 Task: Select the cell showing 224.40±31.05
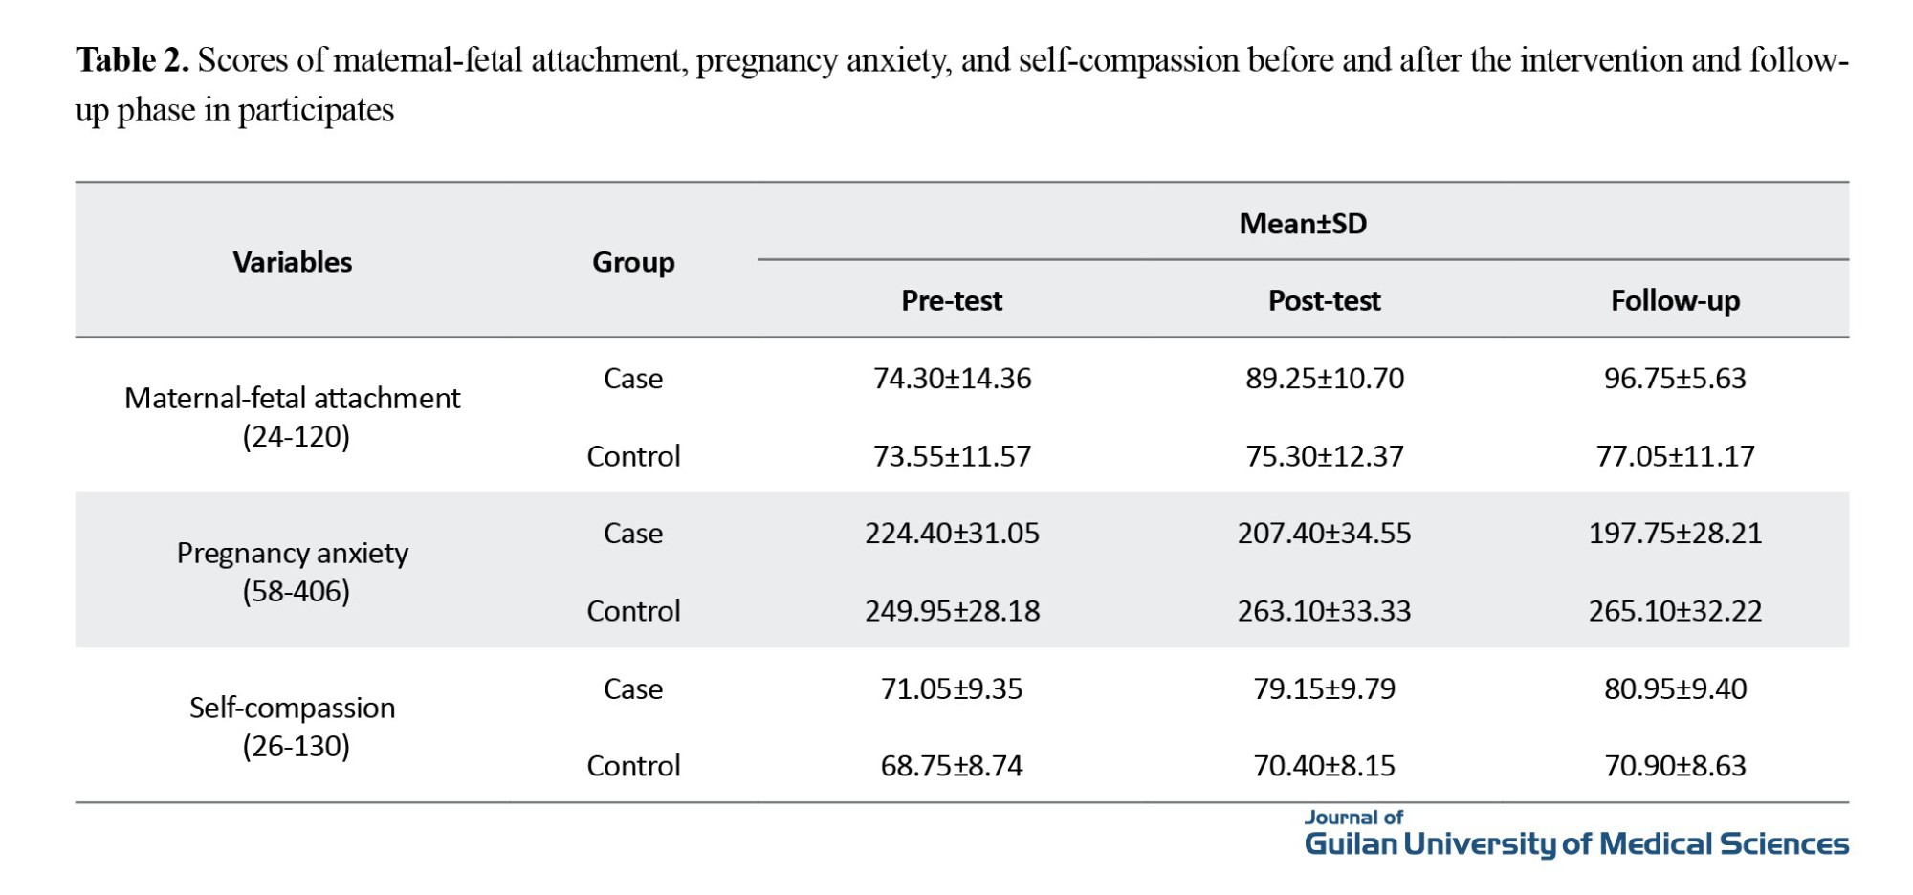click(952, 534)
